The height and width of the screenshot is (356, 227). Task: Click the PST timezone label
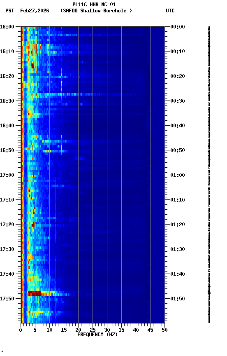pos(10,11)
